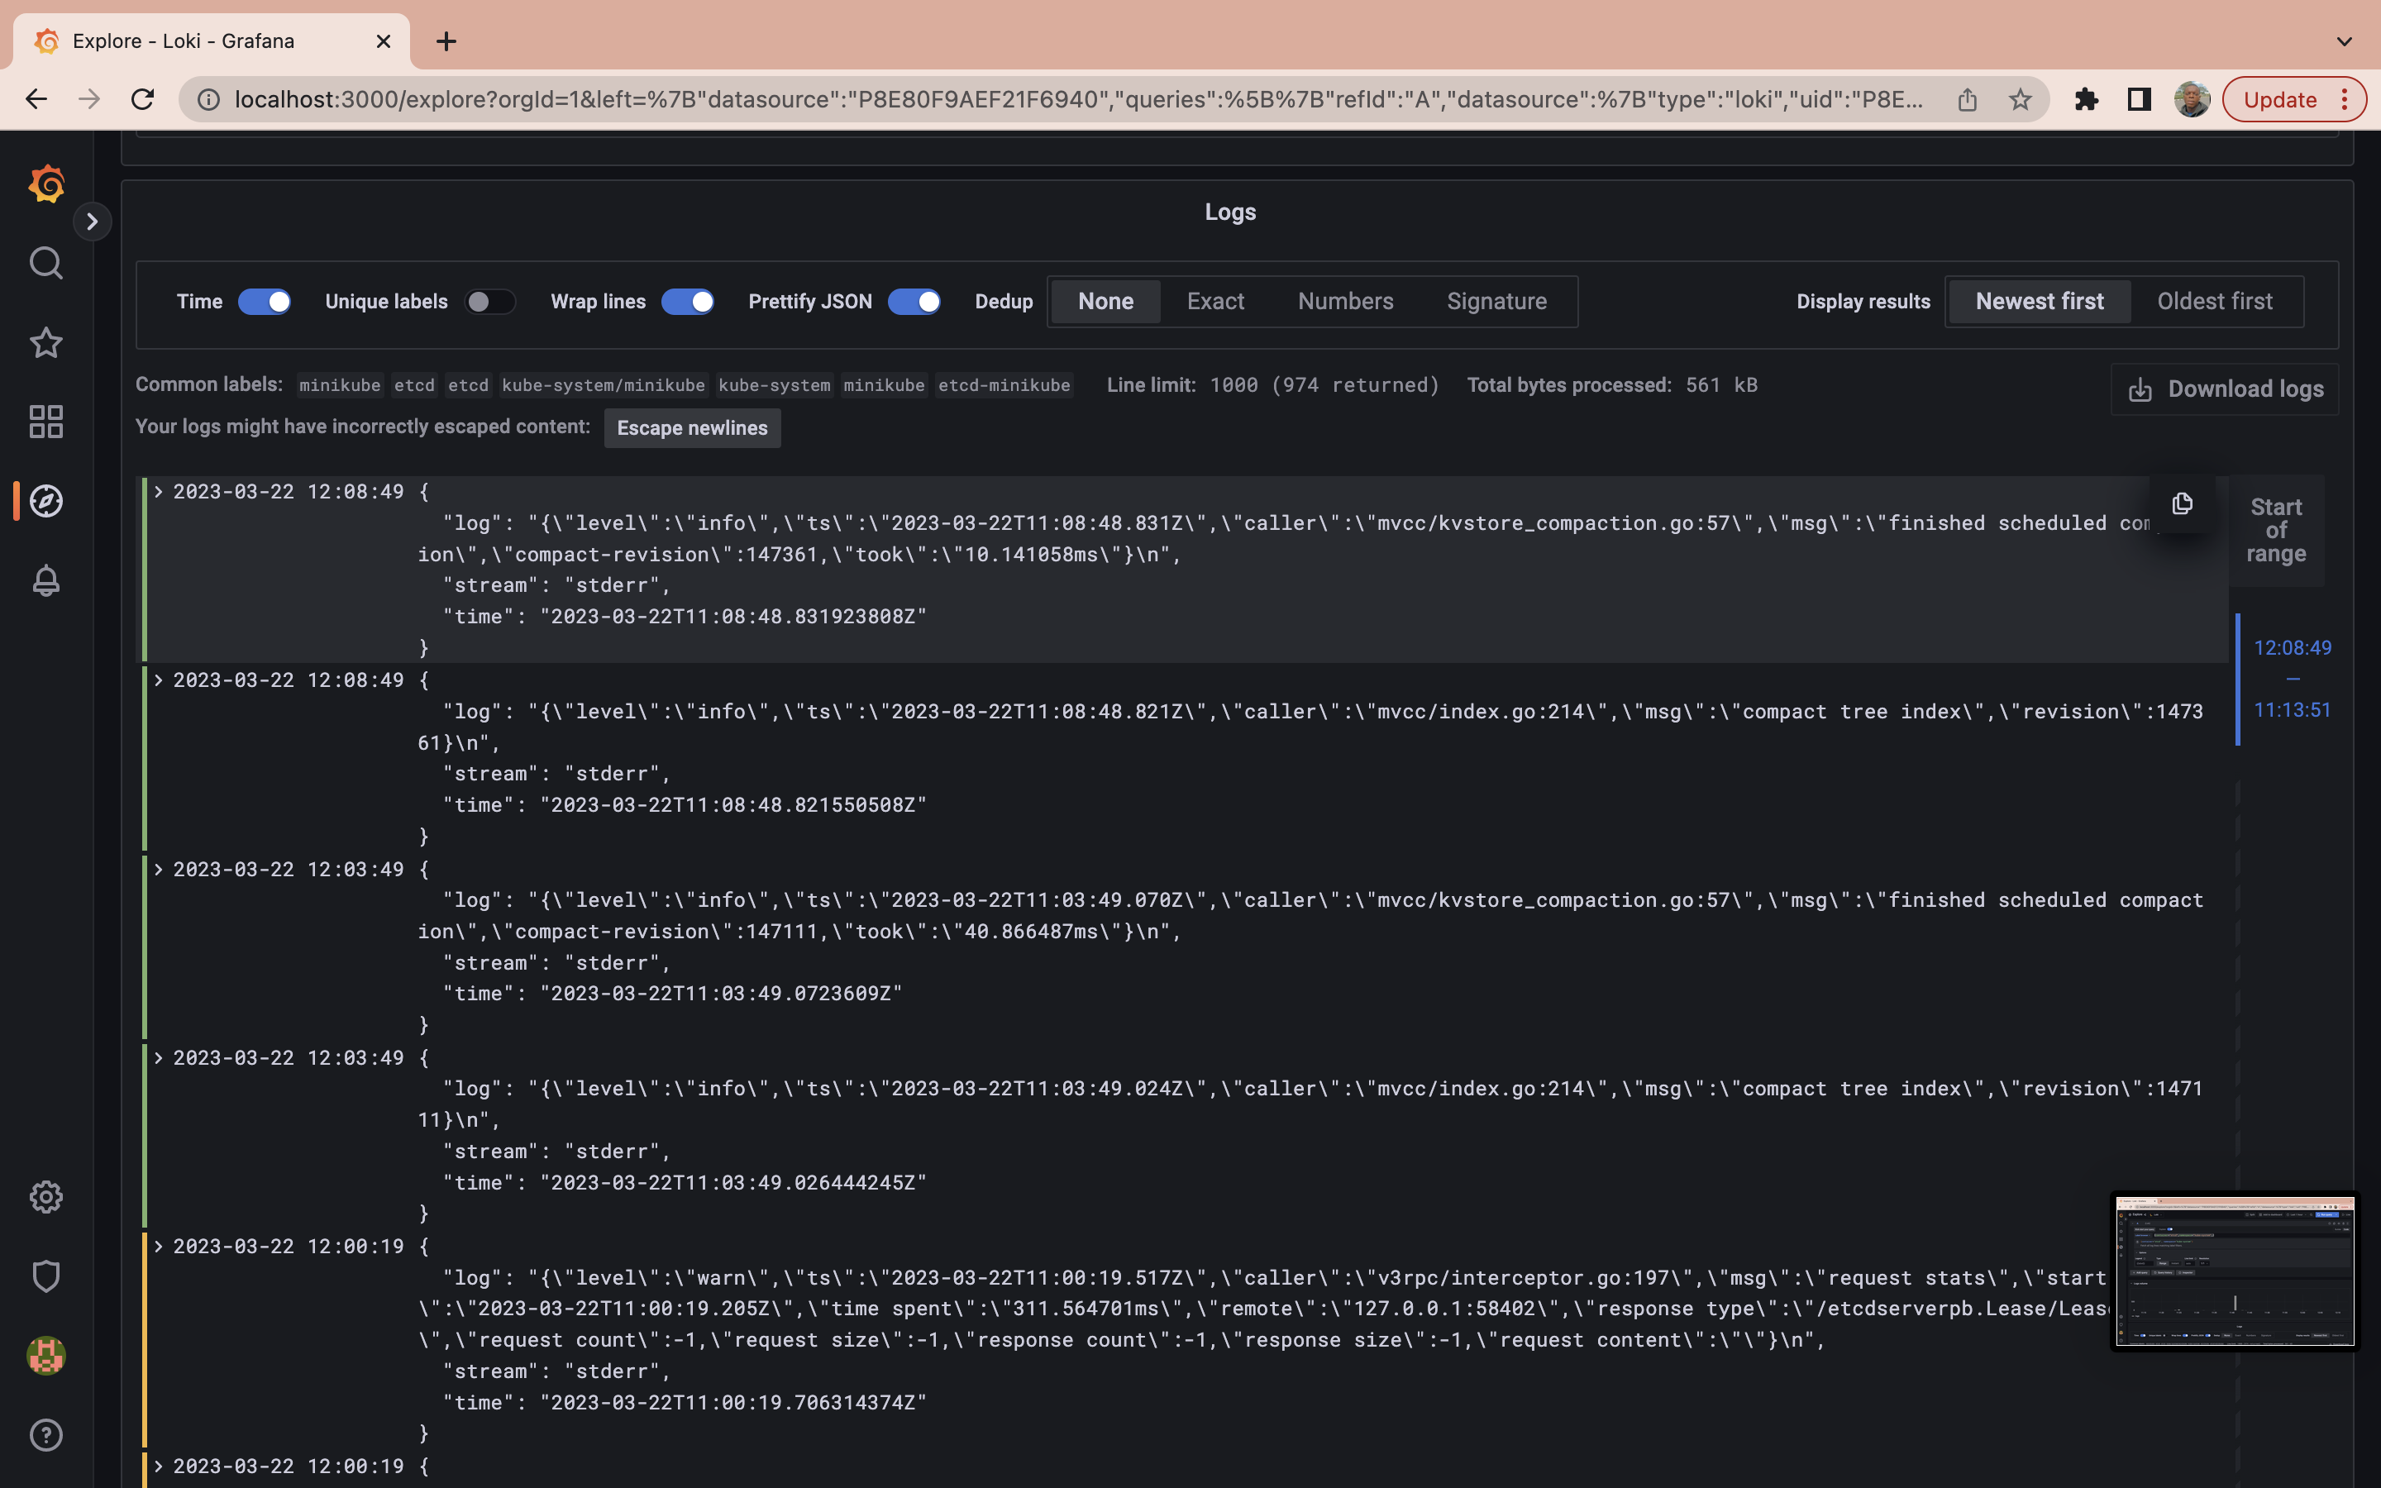
Task: Expand the sidebar menu chevron
Action: (x=93, y=222)
